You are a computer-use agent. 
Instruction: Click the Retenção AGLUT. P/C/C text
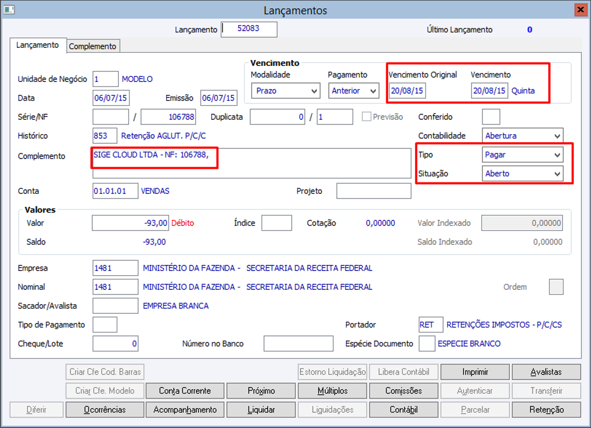pos(163,136)
